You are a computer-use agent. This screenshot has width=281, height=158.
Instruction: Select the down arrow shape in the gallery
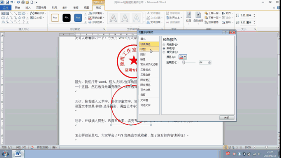[x=23, y=18]
